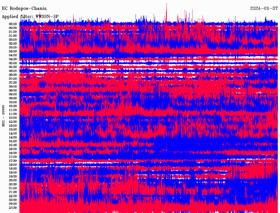Select the 18:30 time label
Viewport: 280px width, 213px height.
[13, 168]
